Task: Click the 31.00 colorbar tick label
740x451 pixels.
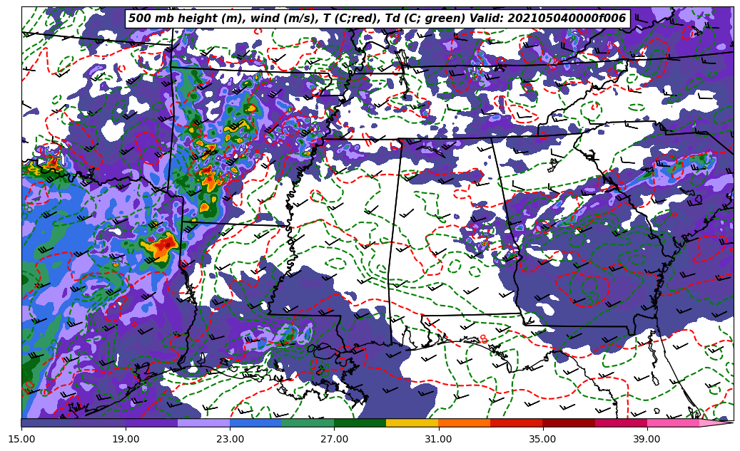Action: [x=438, y=439]
